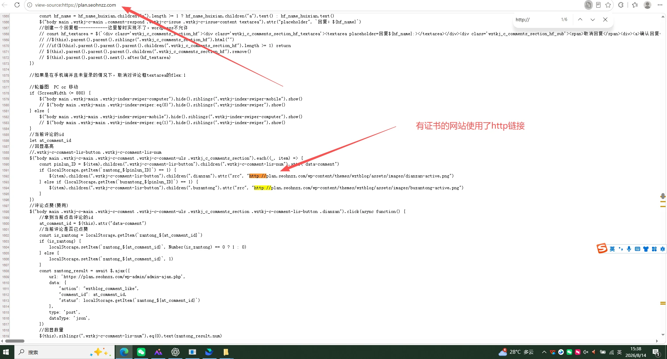Screen dimensions: 667x359
Task: Open the blue window app on the taskbar
Action: 192,352
